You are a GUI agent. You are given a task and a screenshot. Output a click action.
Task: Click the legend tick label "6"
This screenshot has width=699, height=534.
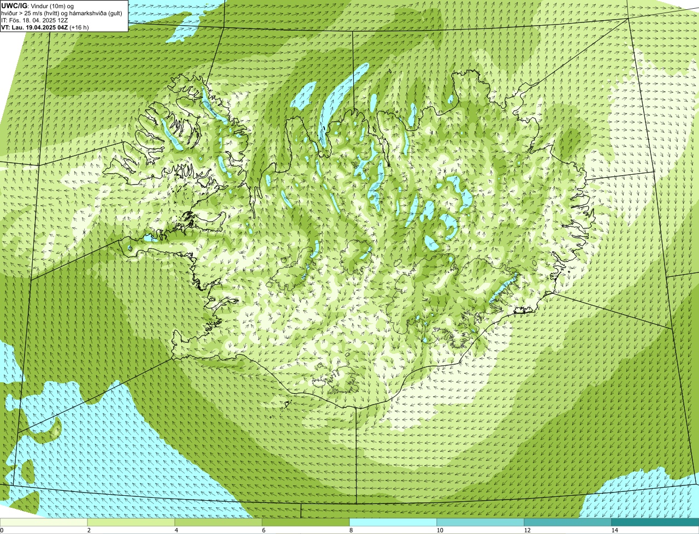coord(263,530)
